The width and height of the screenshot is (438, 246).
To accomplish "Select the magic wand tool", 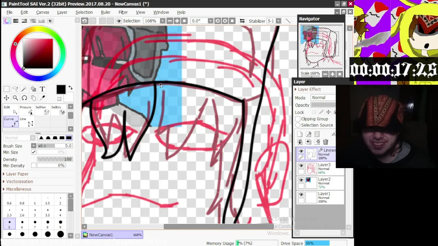I will (24, 89).
